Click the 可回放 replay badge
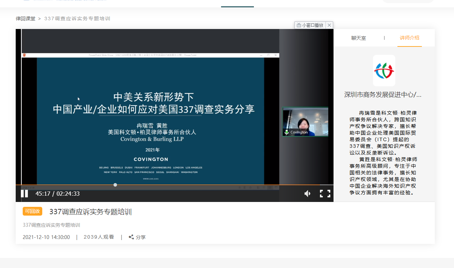The image size is (454, 268). [32, 211]
